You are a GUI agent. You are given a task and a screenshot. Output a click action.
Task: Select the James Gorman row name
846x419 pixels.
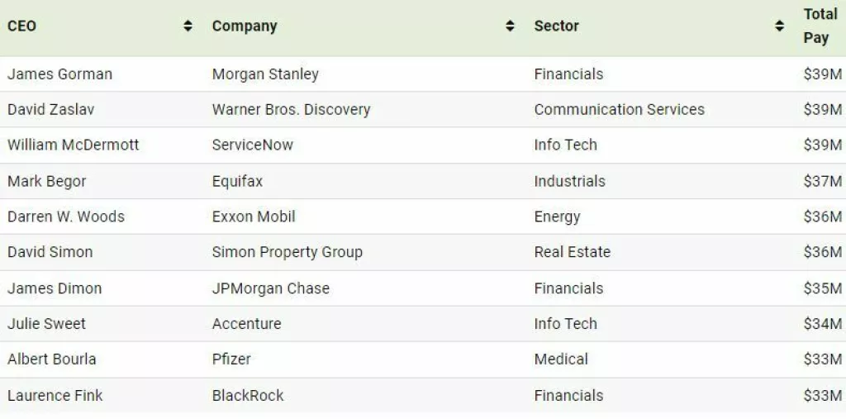59,74
